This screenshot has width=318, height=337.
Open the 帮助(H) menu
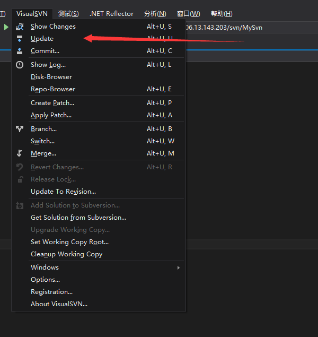pos(222,14)
